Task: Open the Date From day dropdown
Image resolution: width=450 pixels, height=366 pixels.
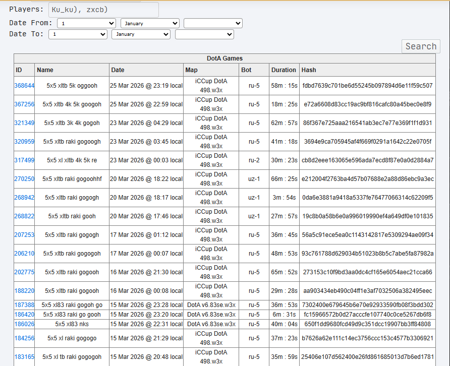Action: (x=86, y=23)
